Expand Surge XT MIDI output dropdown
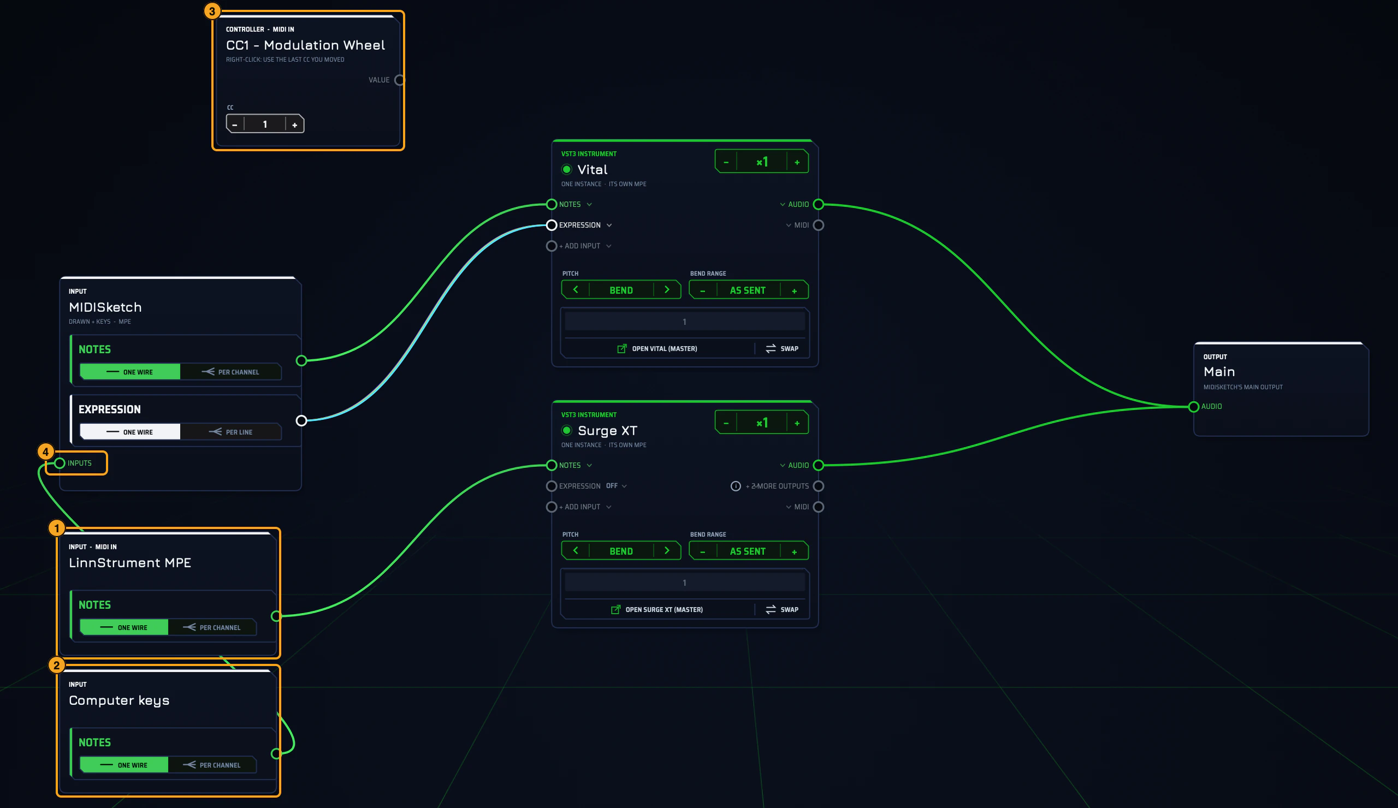 pyautogui.click(x=789, y=507)
